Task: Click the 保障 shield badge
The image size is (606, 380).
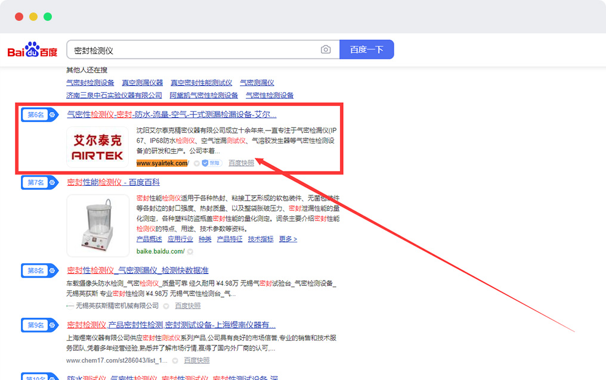Action: point(211,163)
